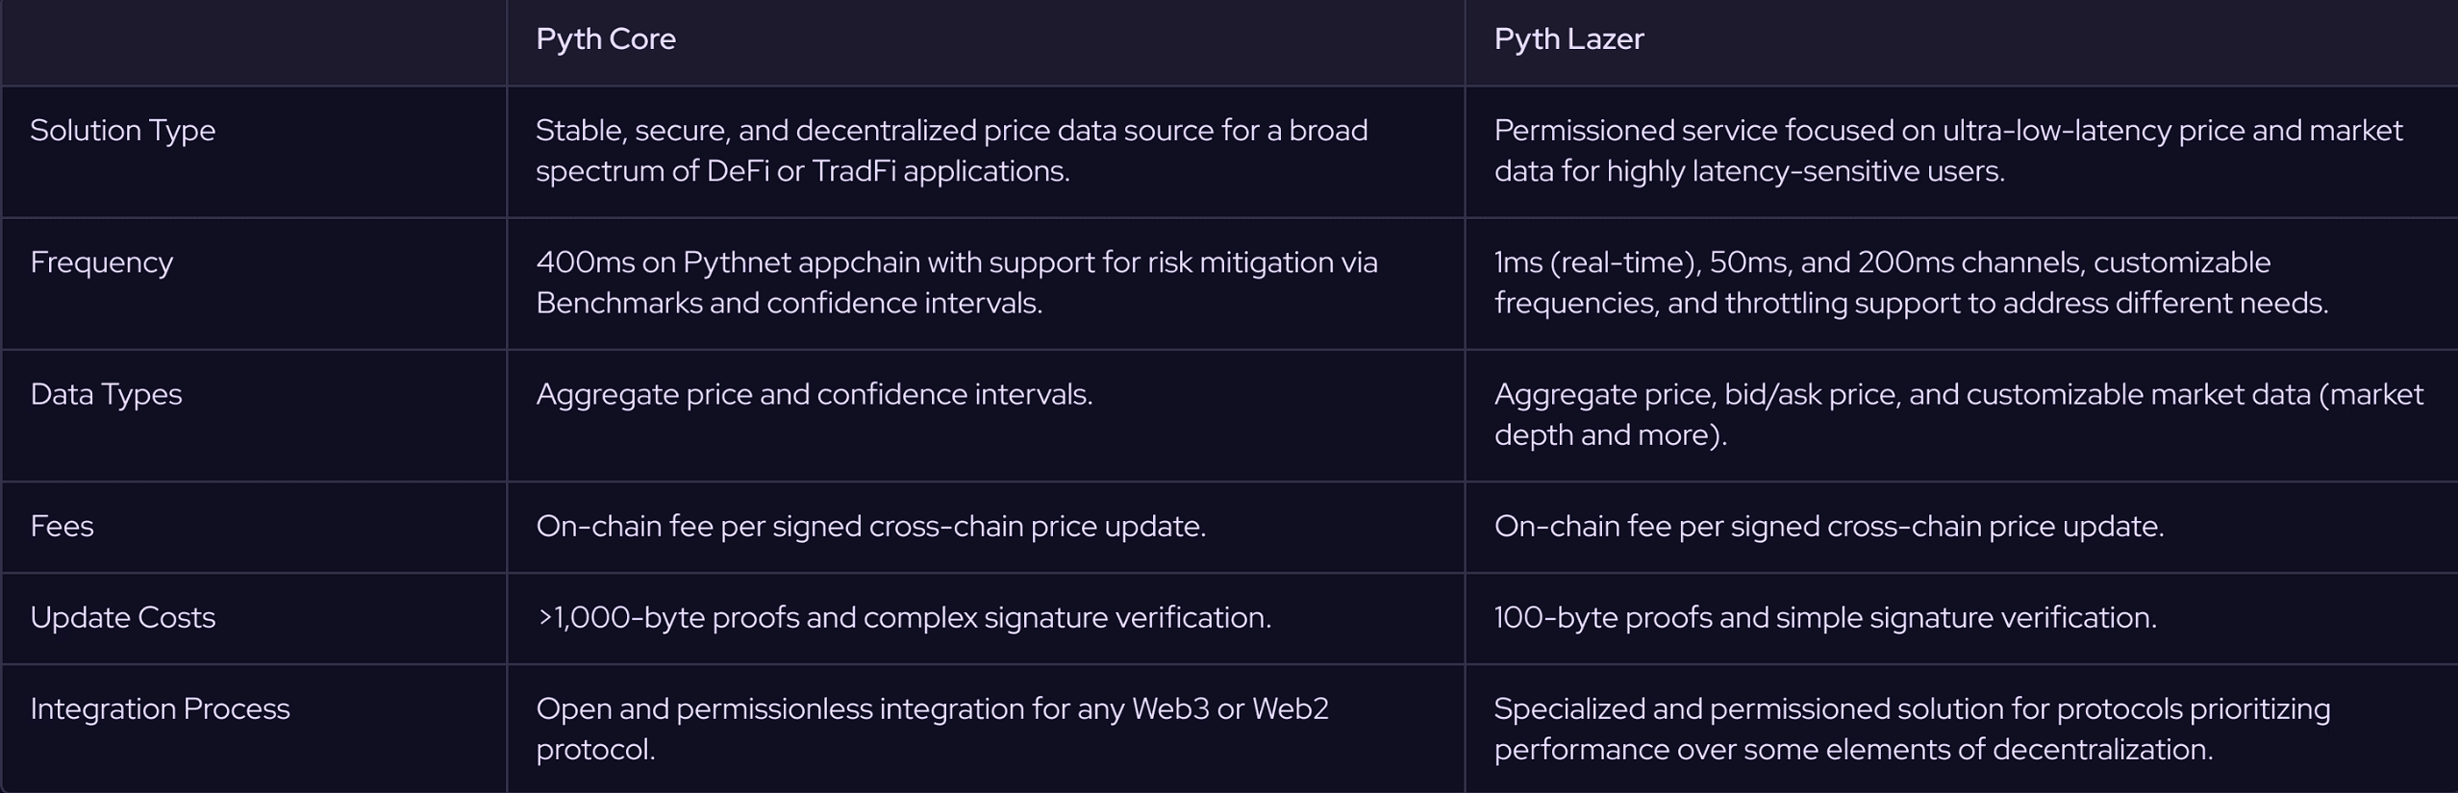2458x793 pixels.
Task: Click the Pyth Lazer column header
Action: click(x=1568, y=39)
